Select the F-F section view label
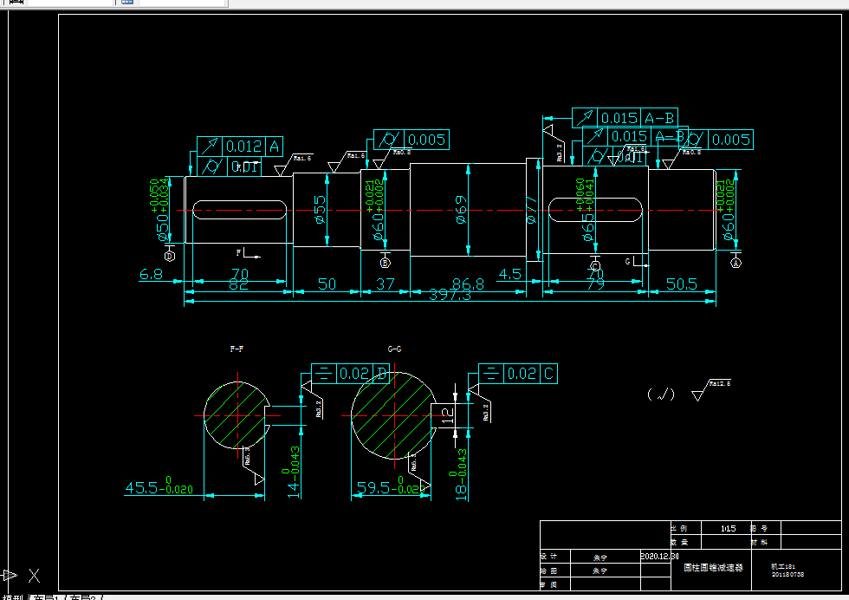849x600 pixels. [237, 349]
